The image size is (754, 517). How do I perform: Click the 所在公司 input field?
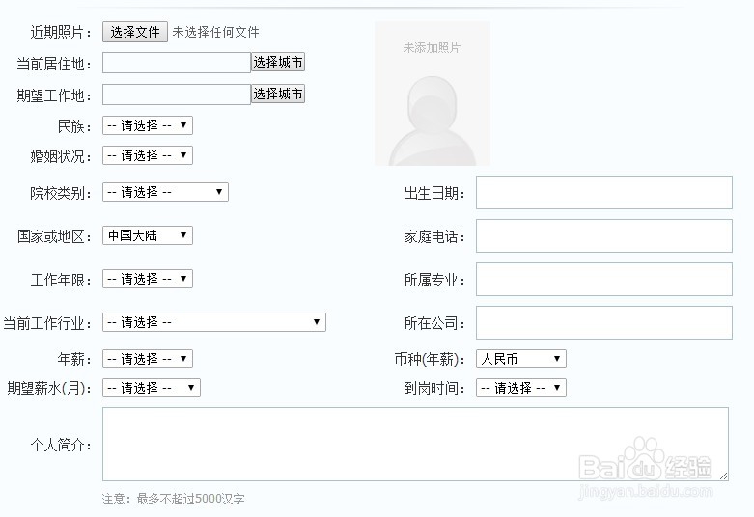[x=603, y=323]
